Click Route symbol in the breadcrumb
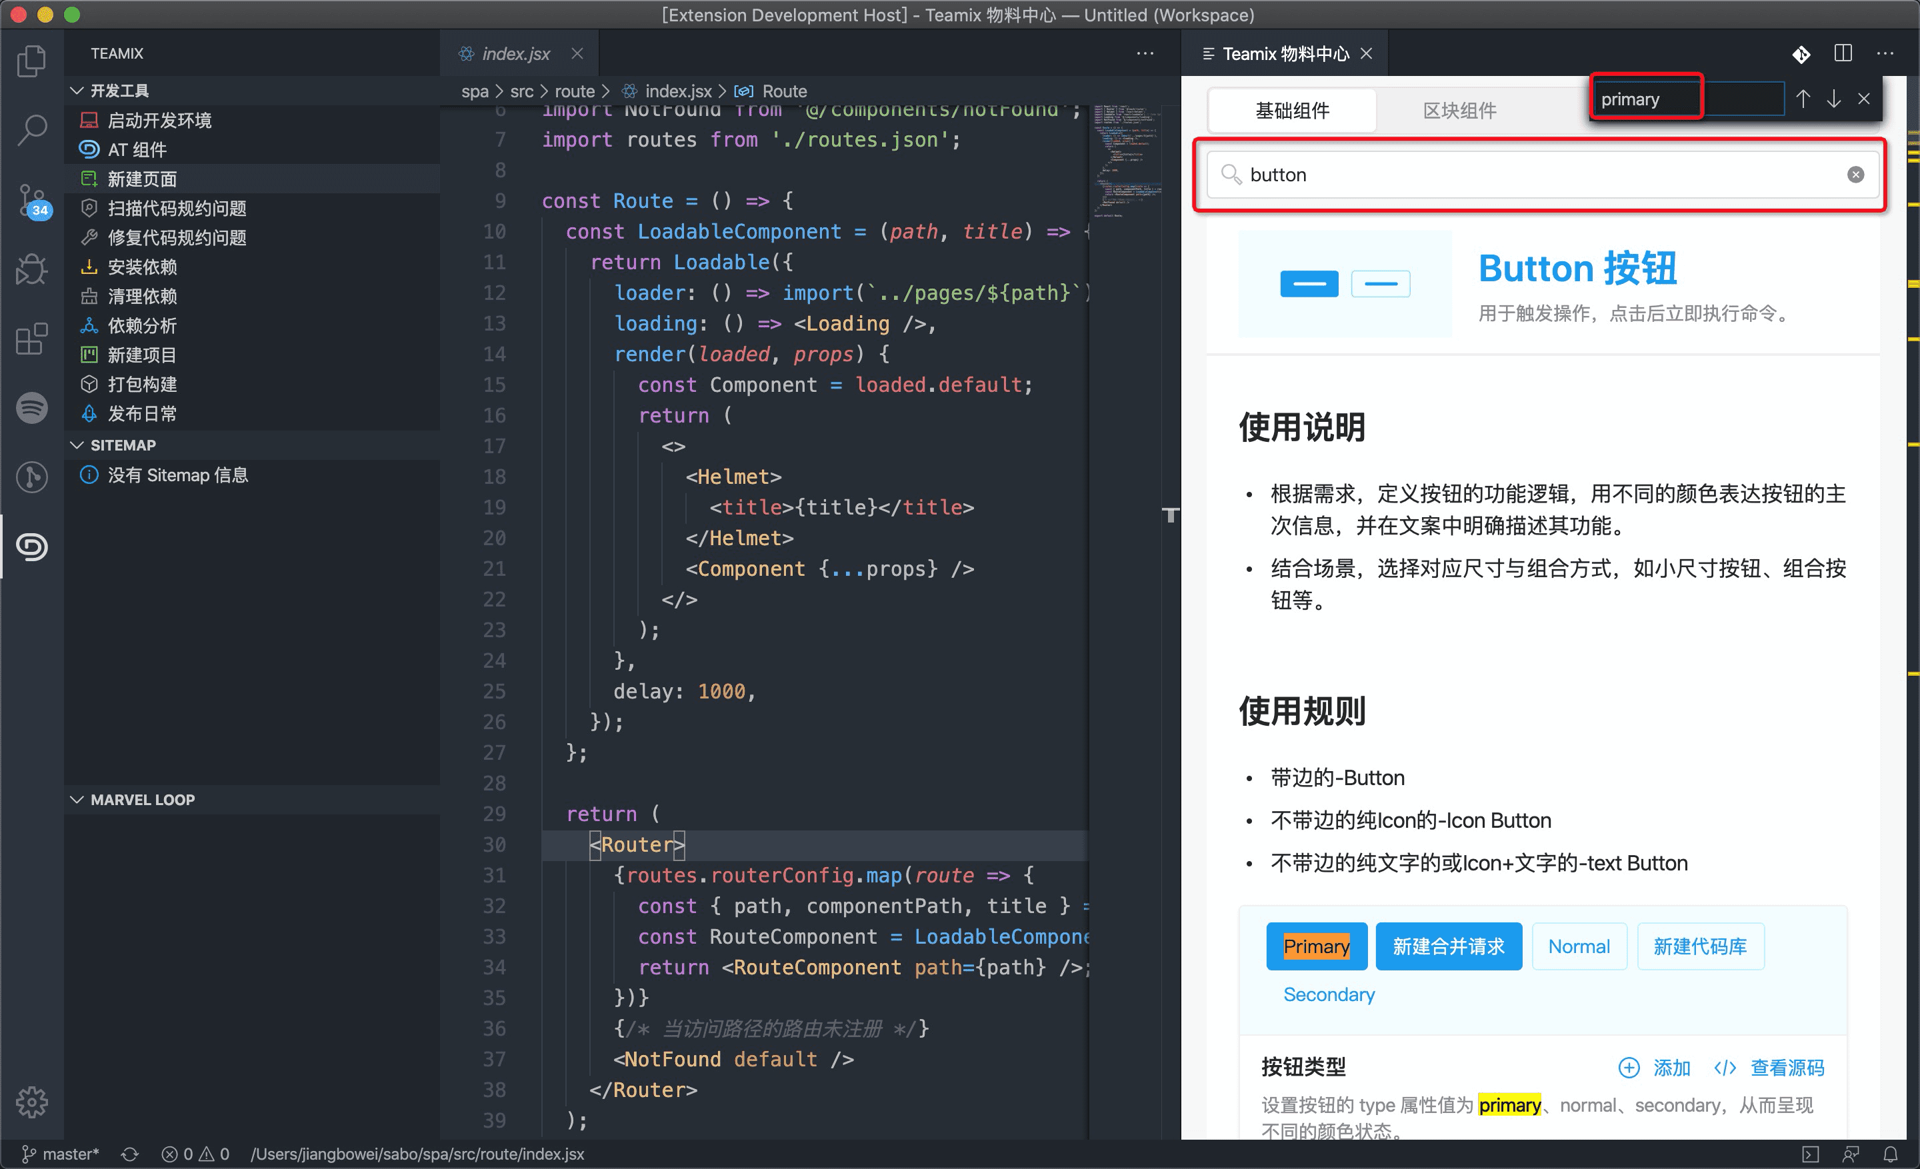The width and height of the screenshot is (1920, 1169). click(784, 91)
